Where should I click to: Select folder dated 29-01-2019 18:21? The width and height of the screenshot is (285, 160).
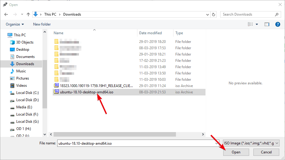(x=129, y=54)
